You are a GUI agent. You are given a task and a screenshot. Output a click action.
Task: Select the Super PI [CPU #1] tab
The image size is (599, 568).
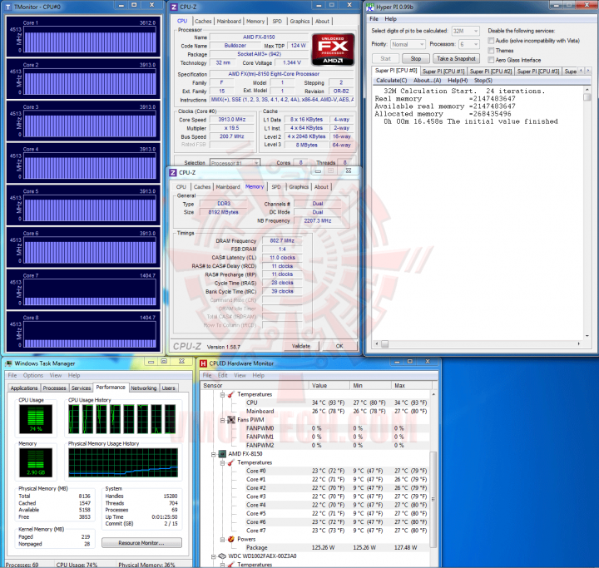[x=443, y=72]
